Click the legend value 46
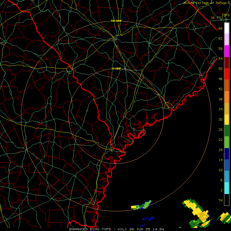The width and height of the screenshot is (231, 231). tap(220, 79)
